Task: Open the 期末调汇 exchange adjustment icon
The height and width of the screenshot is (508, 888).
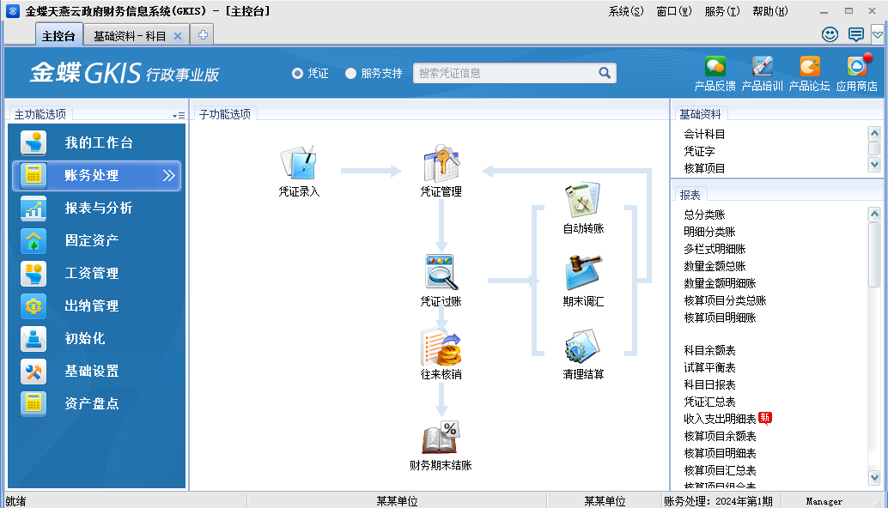Action: point(583,273)
